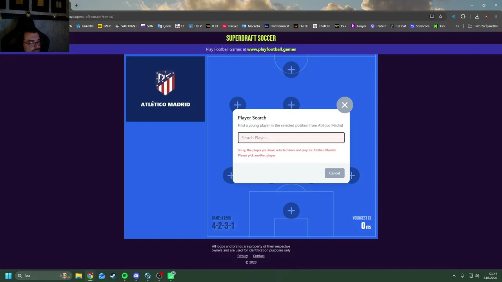Open the F1 bookmark
502x282 pixels.
coord(180,26)
